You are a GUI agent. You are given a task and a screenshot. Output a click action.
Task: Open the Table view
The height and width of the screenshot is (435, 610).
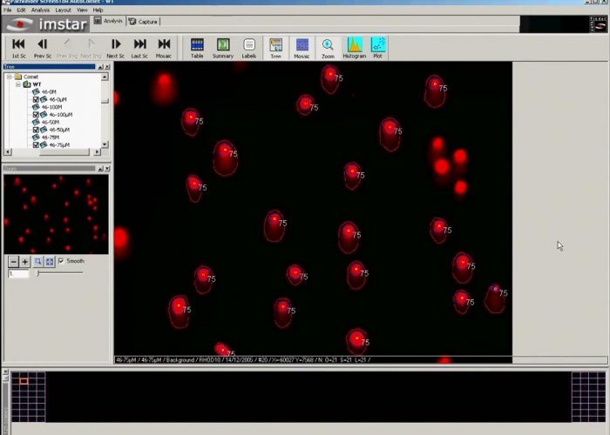pyautogui.click(x=197, y=48)
